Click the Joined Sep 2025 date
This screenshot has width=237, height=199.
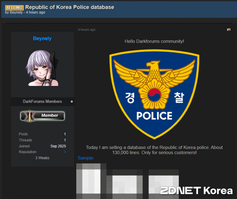click(58, 146)
